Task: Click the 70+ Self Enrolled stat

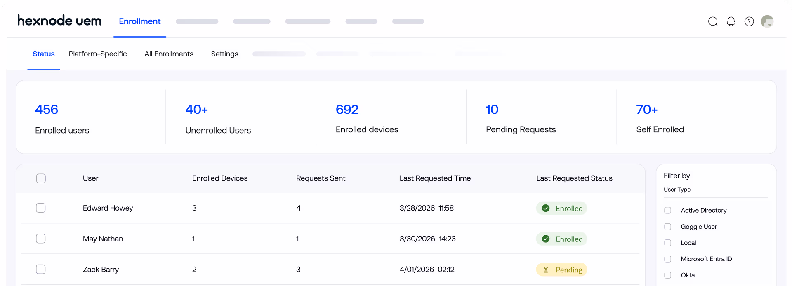Action: click(660, 118)
